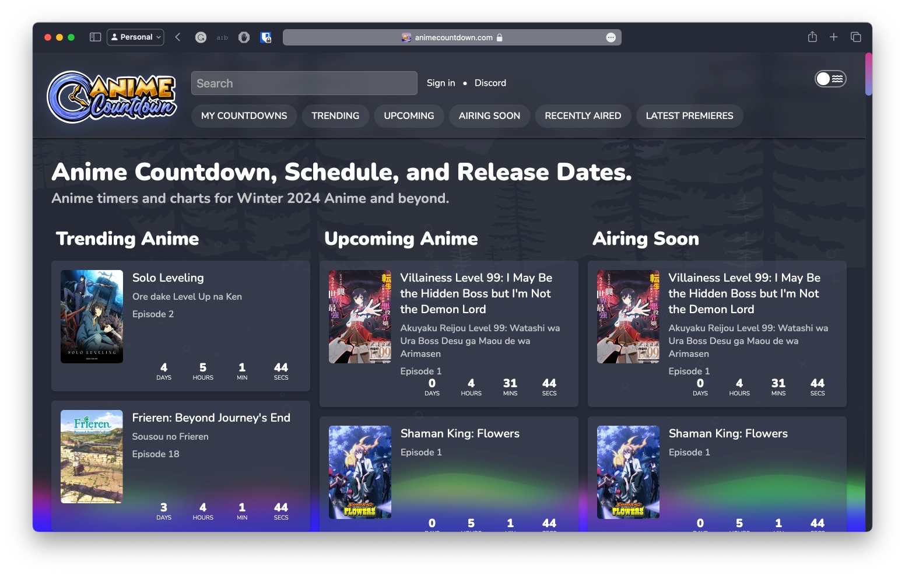
Task: Expand the address bar options ellipsis
Action: point(611,37)
